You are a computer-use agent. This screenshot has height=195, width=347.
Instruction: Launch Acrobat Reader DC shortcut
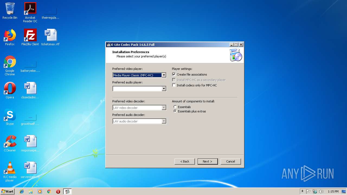coord(30,12)
